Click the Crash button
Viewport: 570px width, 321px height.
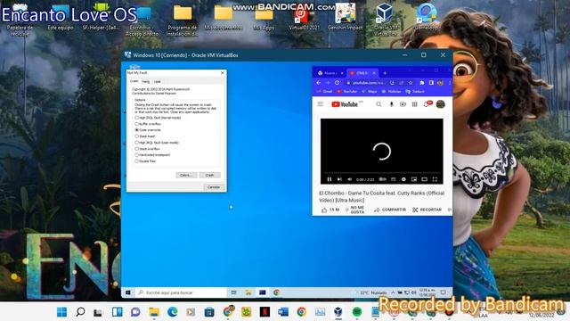point(210,175)
